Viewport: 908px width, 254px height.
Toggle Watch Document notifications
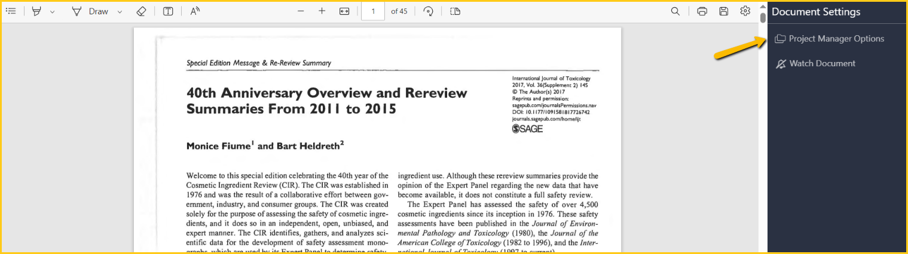[822, 64]
